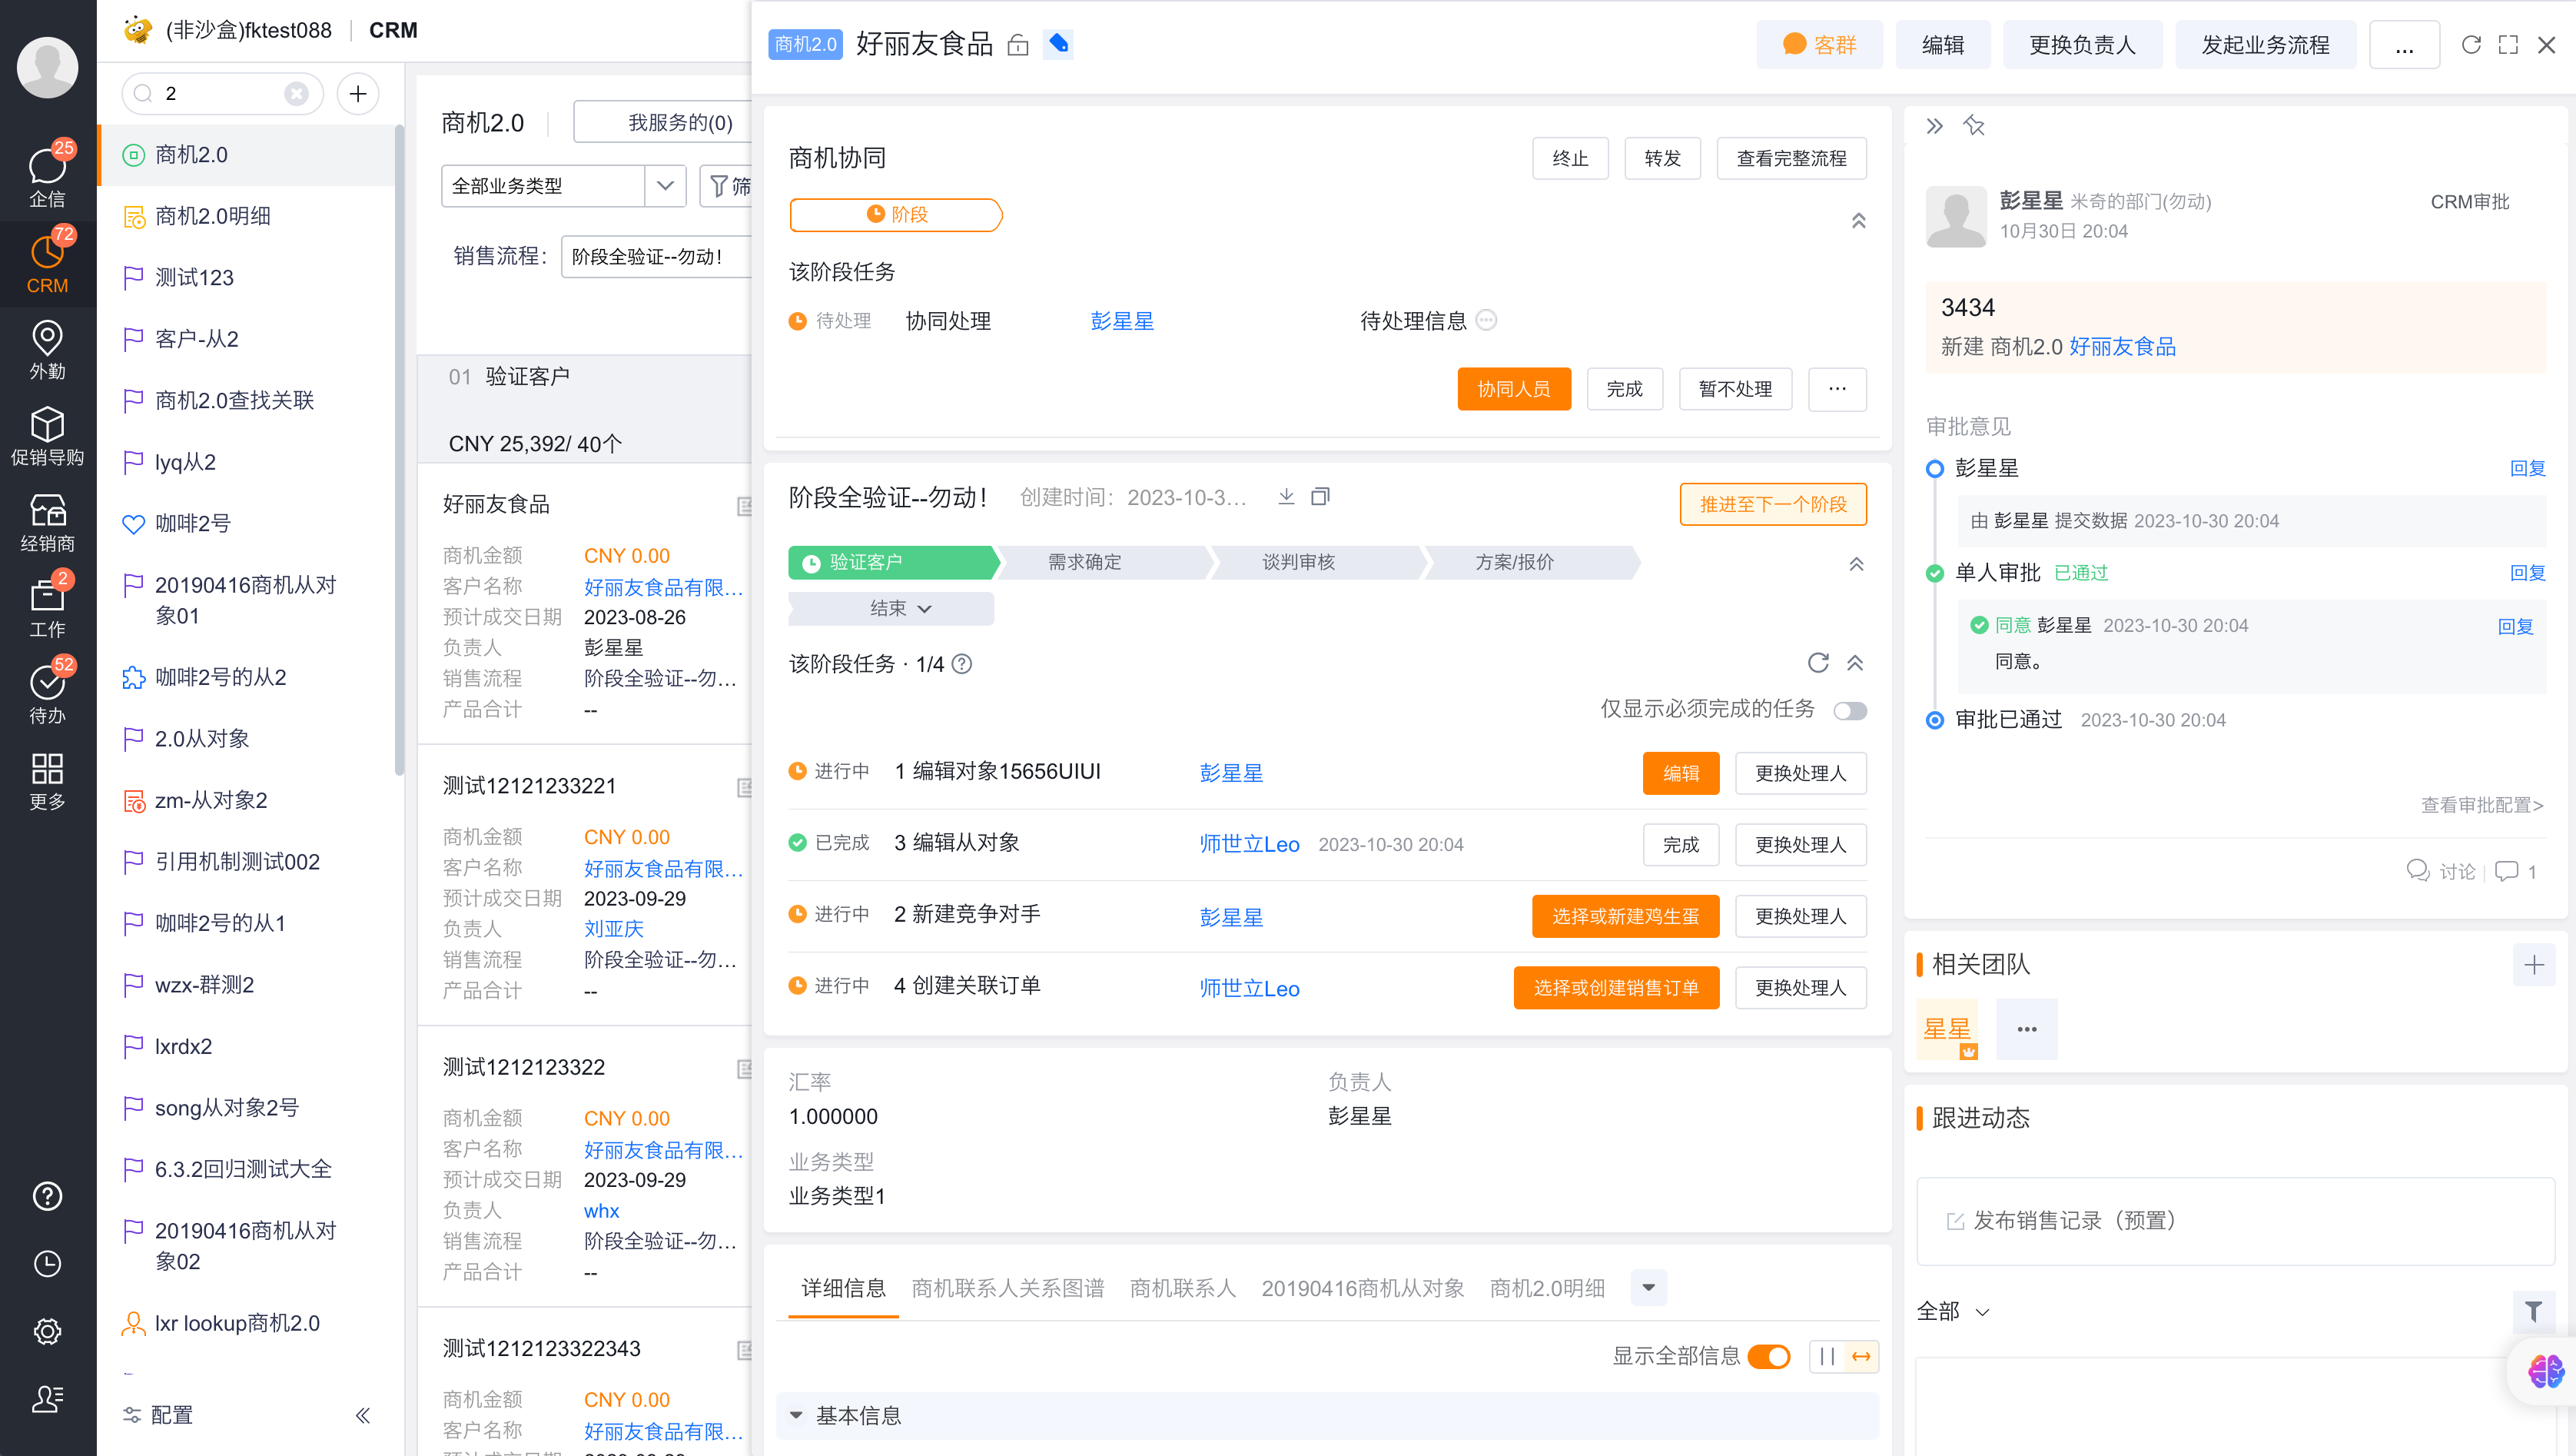Toggle fullscreen for the detail panel
The image size is (2576, 1456).
2508,45
